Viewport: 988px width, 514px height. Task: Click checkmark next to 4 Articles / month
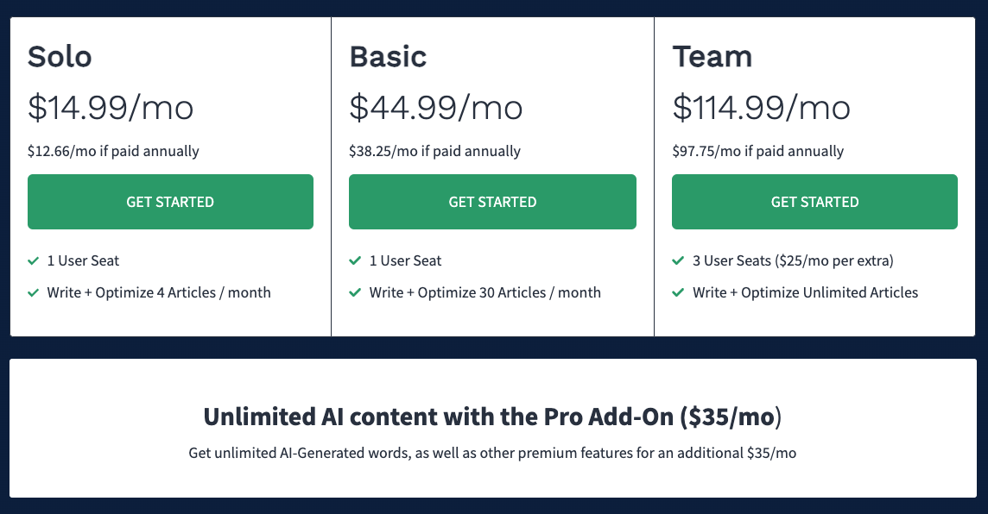[34, 292]
